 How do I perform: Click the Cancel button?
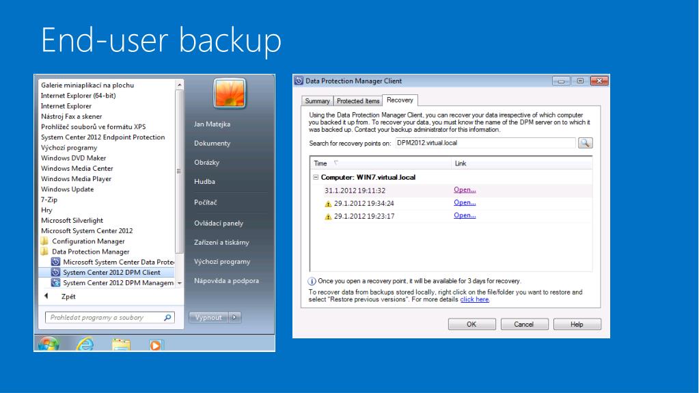(524, 324)
